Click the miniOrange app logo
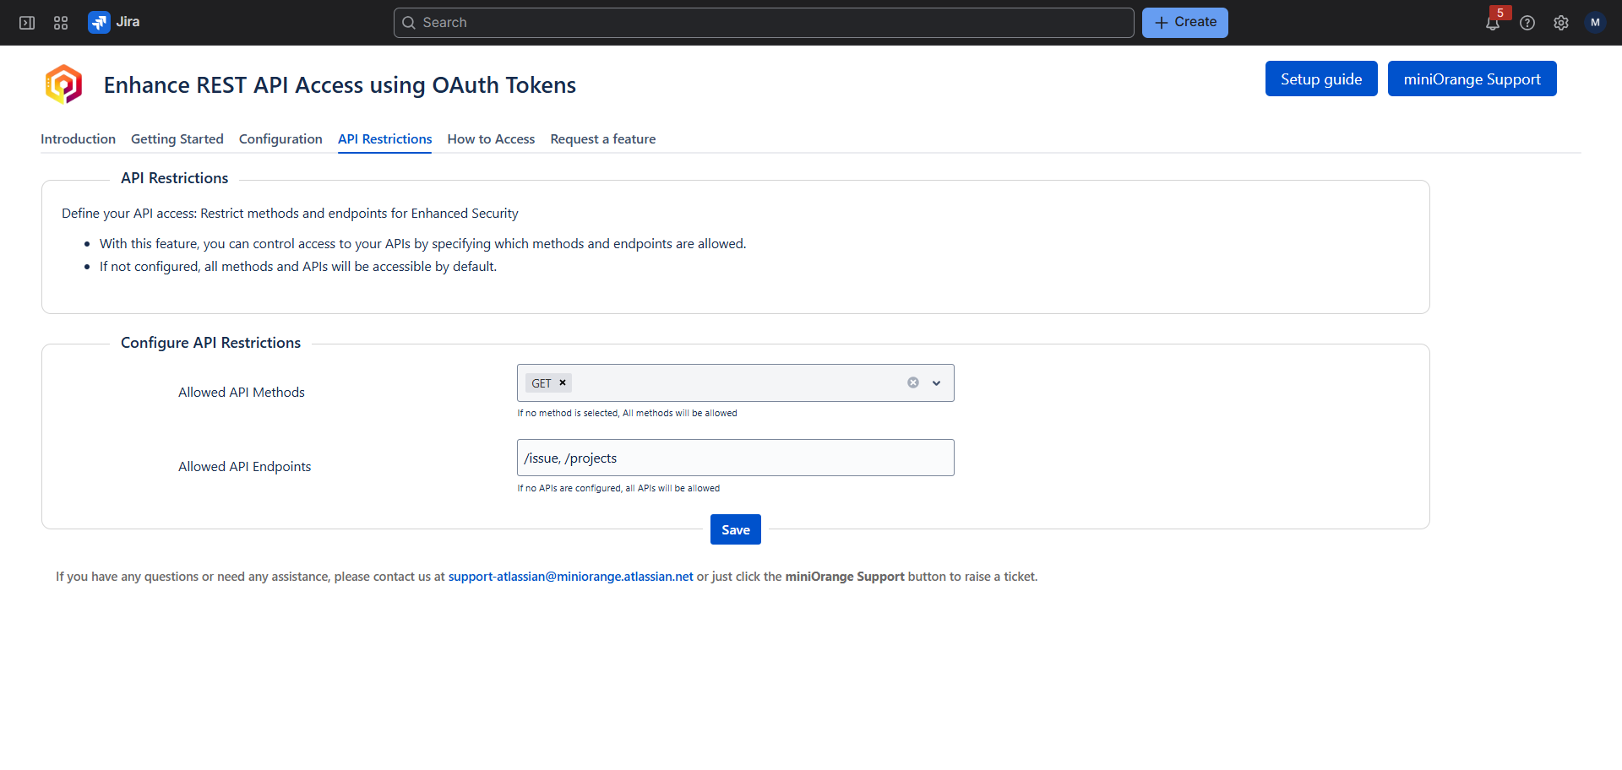Screen dimensions: 1622x770 pyautogui.click(x=63, y=84)
